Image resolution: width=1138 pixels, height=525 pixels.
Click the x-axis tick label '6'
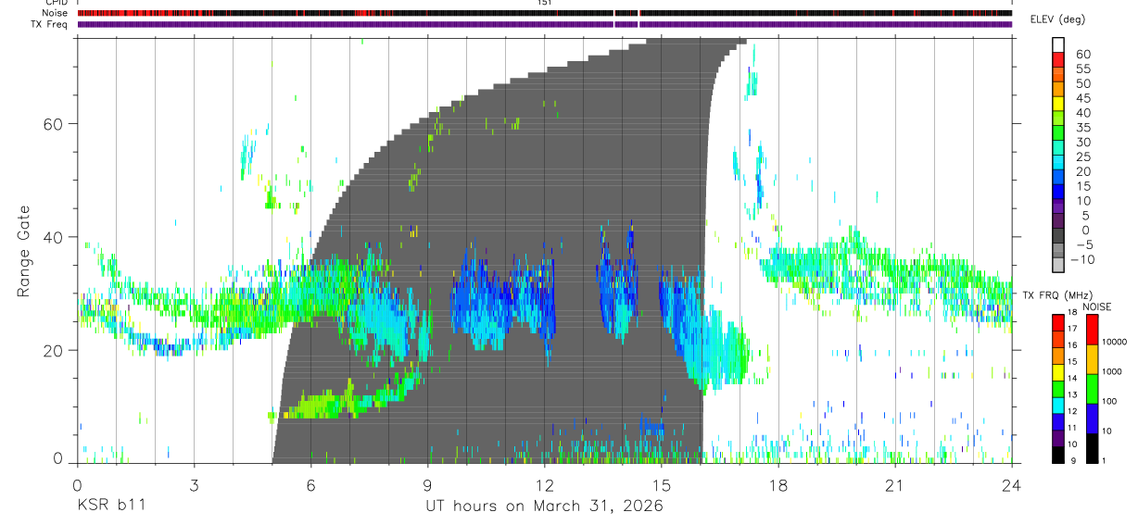pyautogui.click(x=310, y=485)
